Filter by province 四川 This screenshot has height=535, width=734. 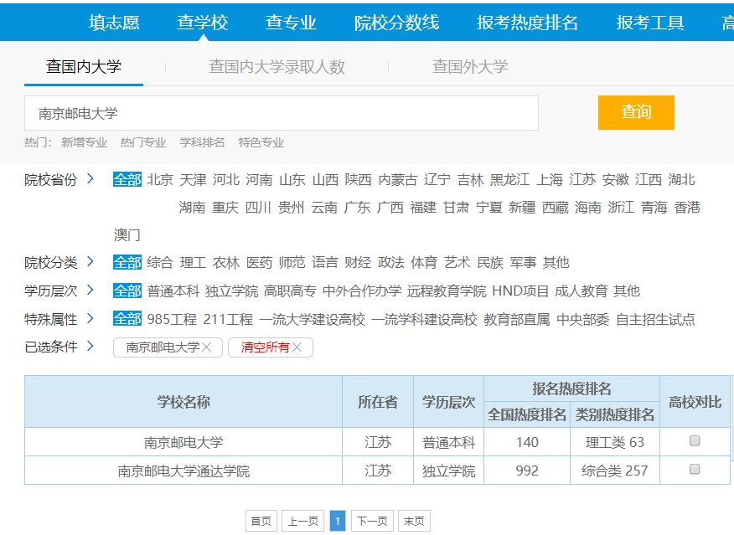coord(258,207)
